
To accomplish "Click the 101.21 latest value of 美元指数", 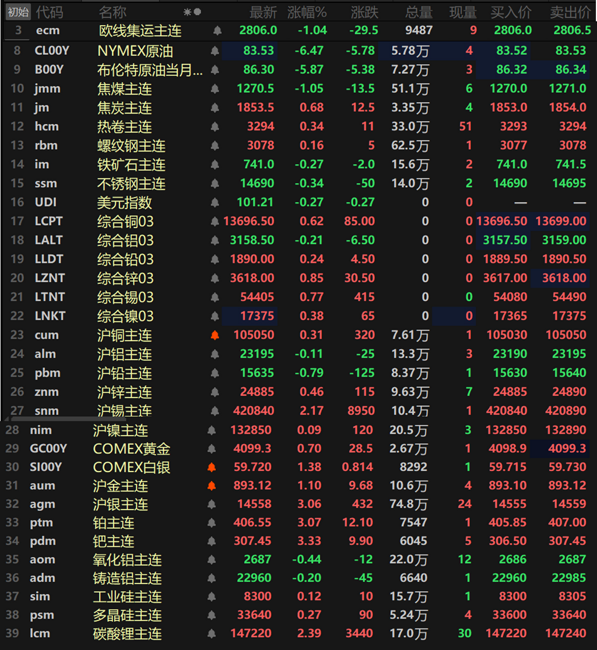I will [x=255, y=202].
